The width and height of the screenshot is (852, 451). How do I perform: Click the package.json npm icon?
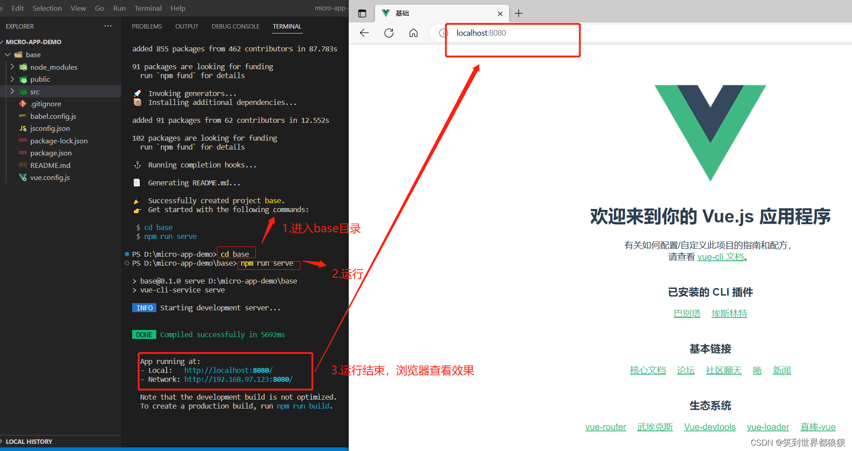(x=23, y=153)
